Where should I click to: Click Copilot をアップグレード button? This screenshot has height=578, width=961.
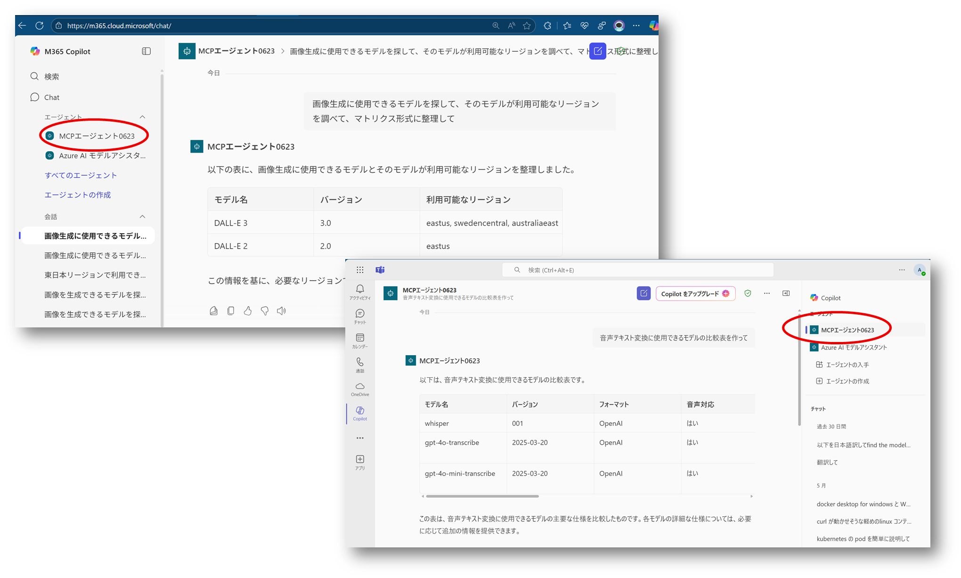tap(695, 293)
